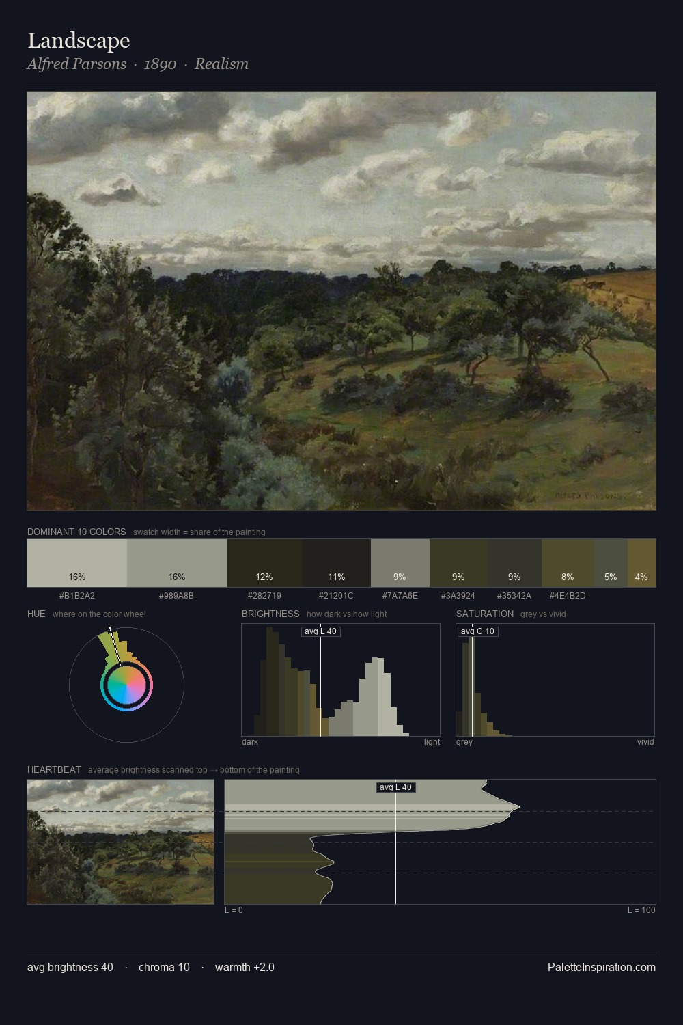The image size is (683, 1025).
Task: Click the small heartbeat painting thumbnail
Action: 120,842
